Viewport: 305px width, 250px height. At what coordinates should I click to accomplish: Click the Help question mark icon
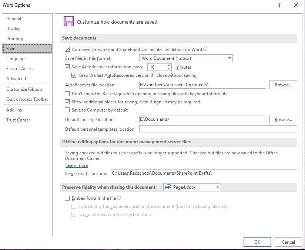(x=279, y=5)
